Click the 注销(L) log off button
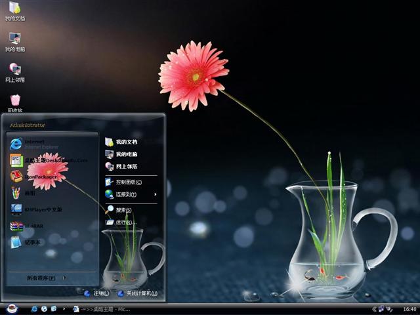This screenshot has height=315, width=420. [96, 293]
